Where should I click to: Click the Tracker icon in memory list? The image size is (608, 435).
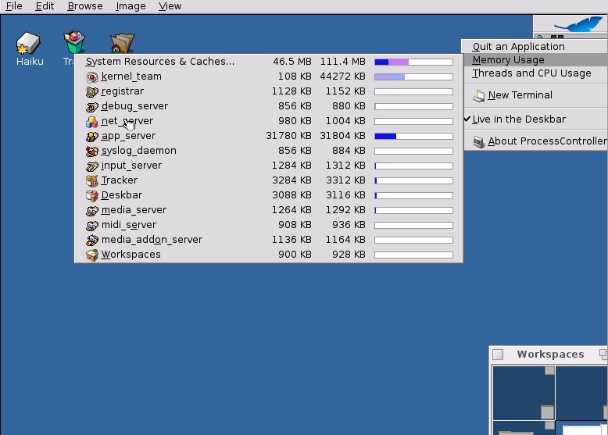click(92, 180)
